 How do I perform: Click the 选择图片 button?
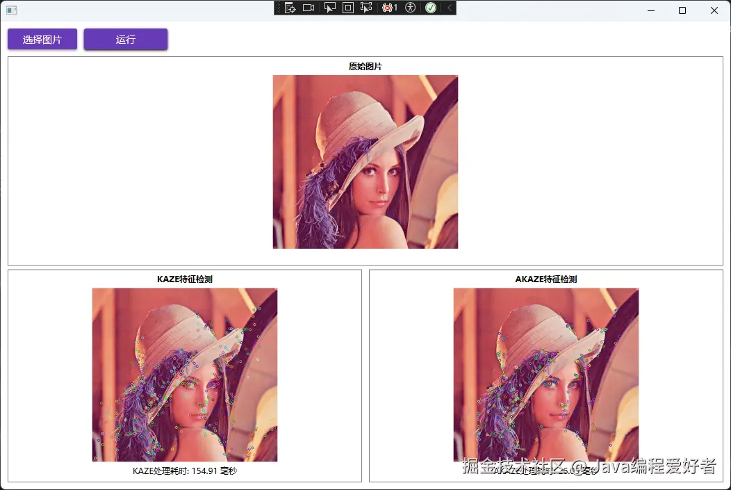click(x=42, y=39)
